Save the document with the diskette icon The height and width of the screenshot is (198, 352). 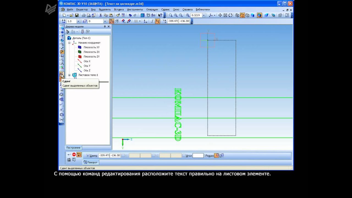(x=77, y=15)
